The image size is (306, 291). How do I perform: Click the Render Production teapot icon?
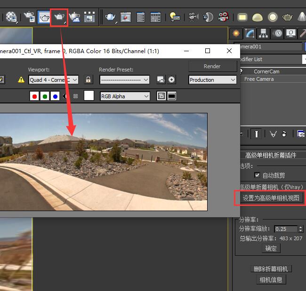click(59, 17)
